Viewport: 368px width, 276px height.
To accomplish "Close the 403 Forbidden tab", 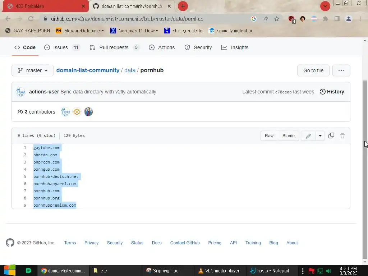I will pyautogui.click(x=83, y=6).
